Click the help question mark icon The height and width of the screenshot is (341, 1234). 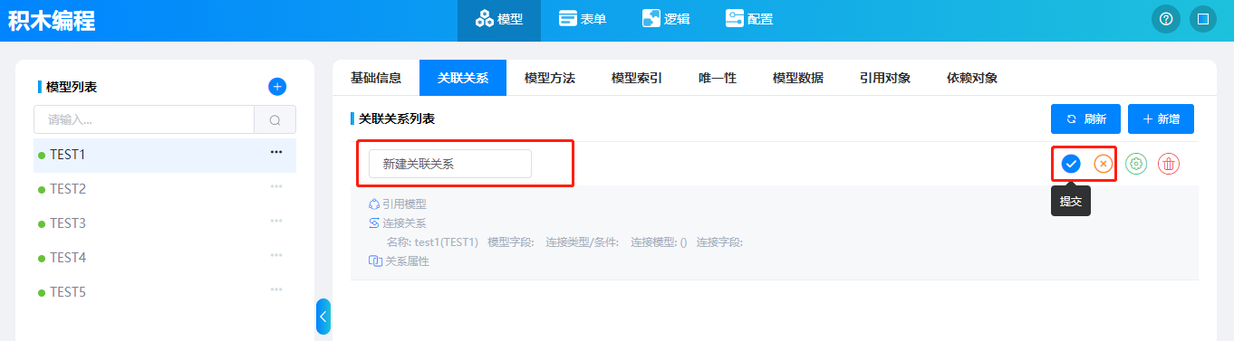(1166, 19)
